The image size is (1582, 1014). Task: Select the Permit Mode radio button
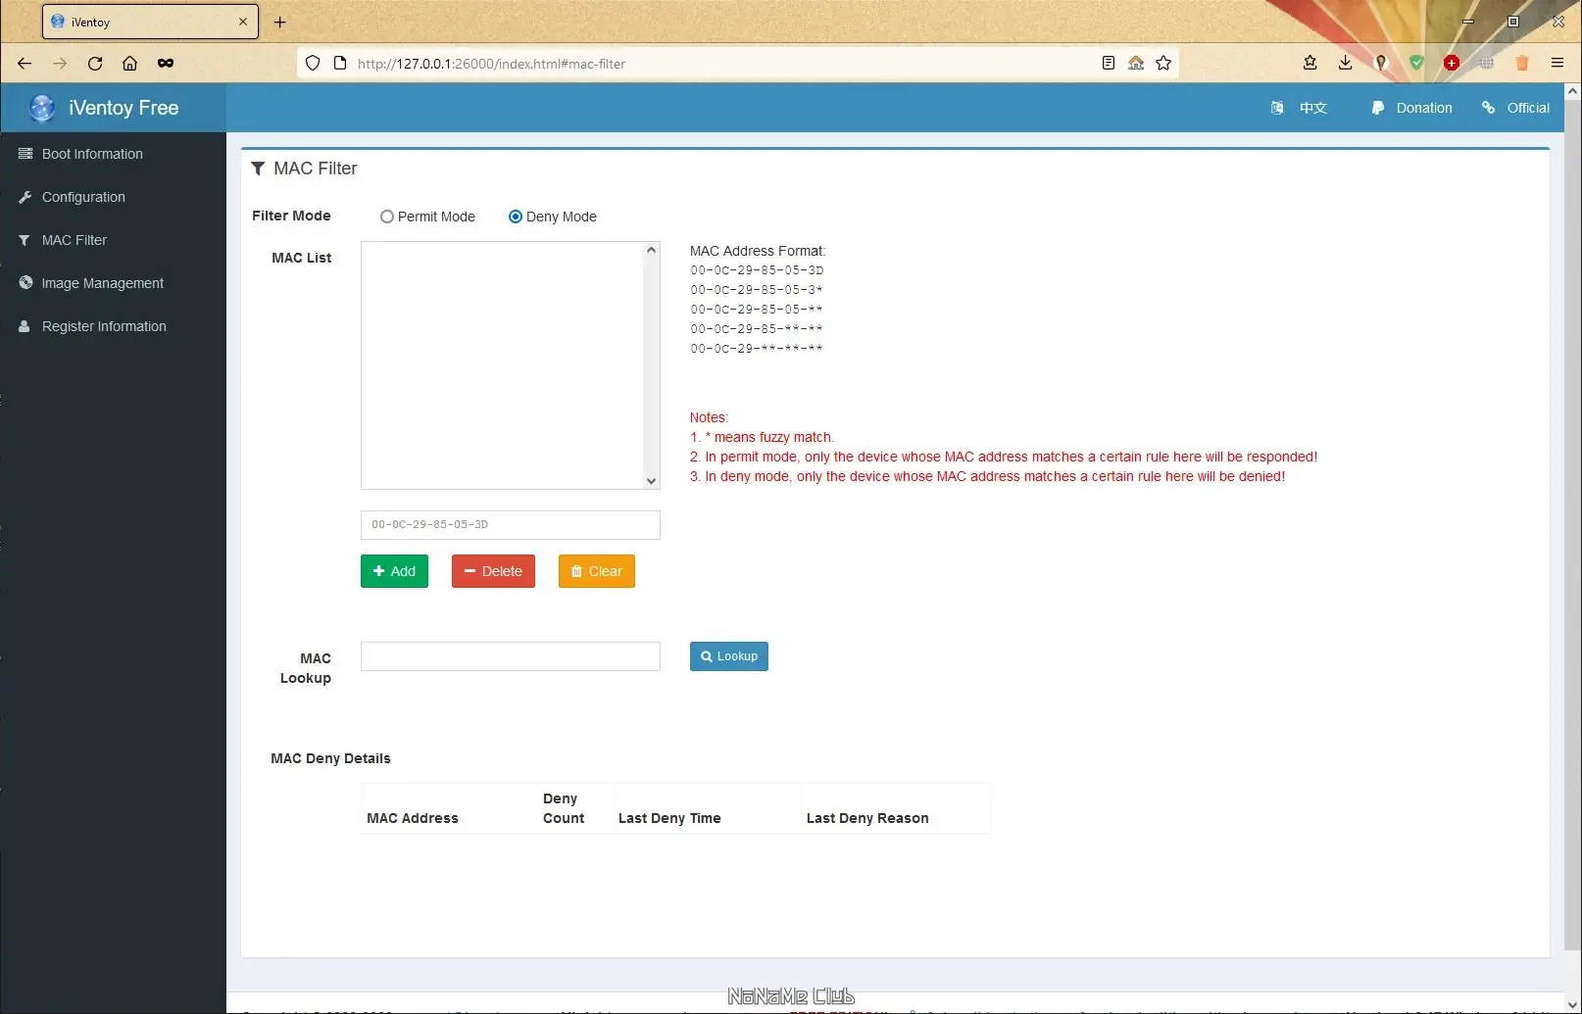tap(387, 217)
